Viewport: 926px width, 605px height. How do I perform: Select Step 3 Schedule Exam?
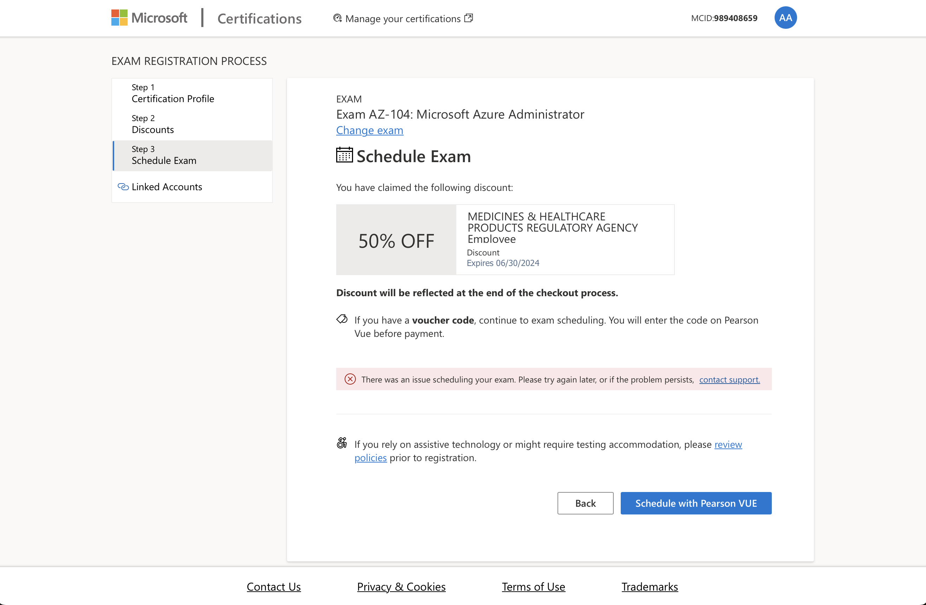point(164,155)
